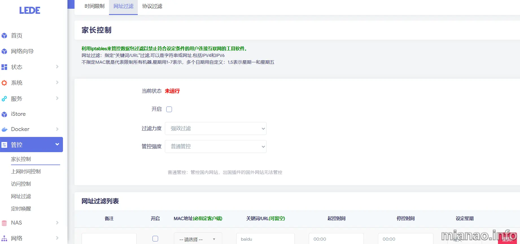
Task: Open the 管控强度 dropdown
Action: tap(215, 147)
